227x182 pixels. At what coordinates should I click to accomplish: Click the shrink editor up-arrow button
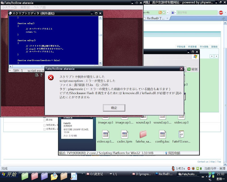click(212, 56)
